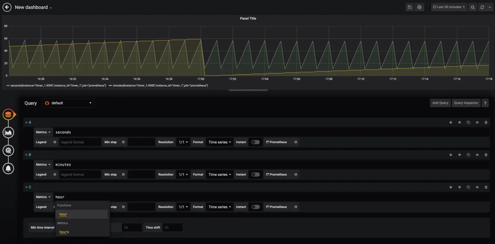Screen dimensions: 495x244
Task: Click the Min step field of query A
Action: click(x=141, y=142)
